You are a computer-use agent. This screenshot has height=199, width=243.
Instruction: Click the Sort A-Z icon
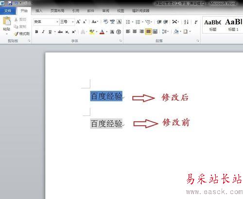click(x=186, y=22)
